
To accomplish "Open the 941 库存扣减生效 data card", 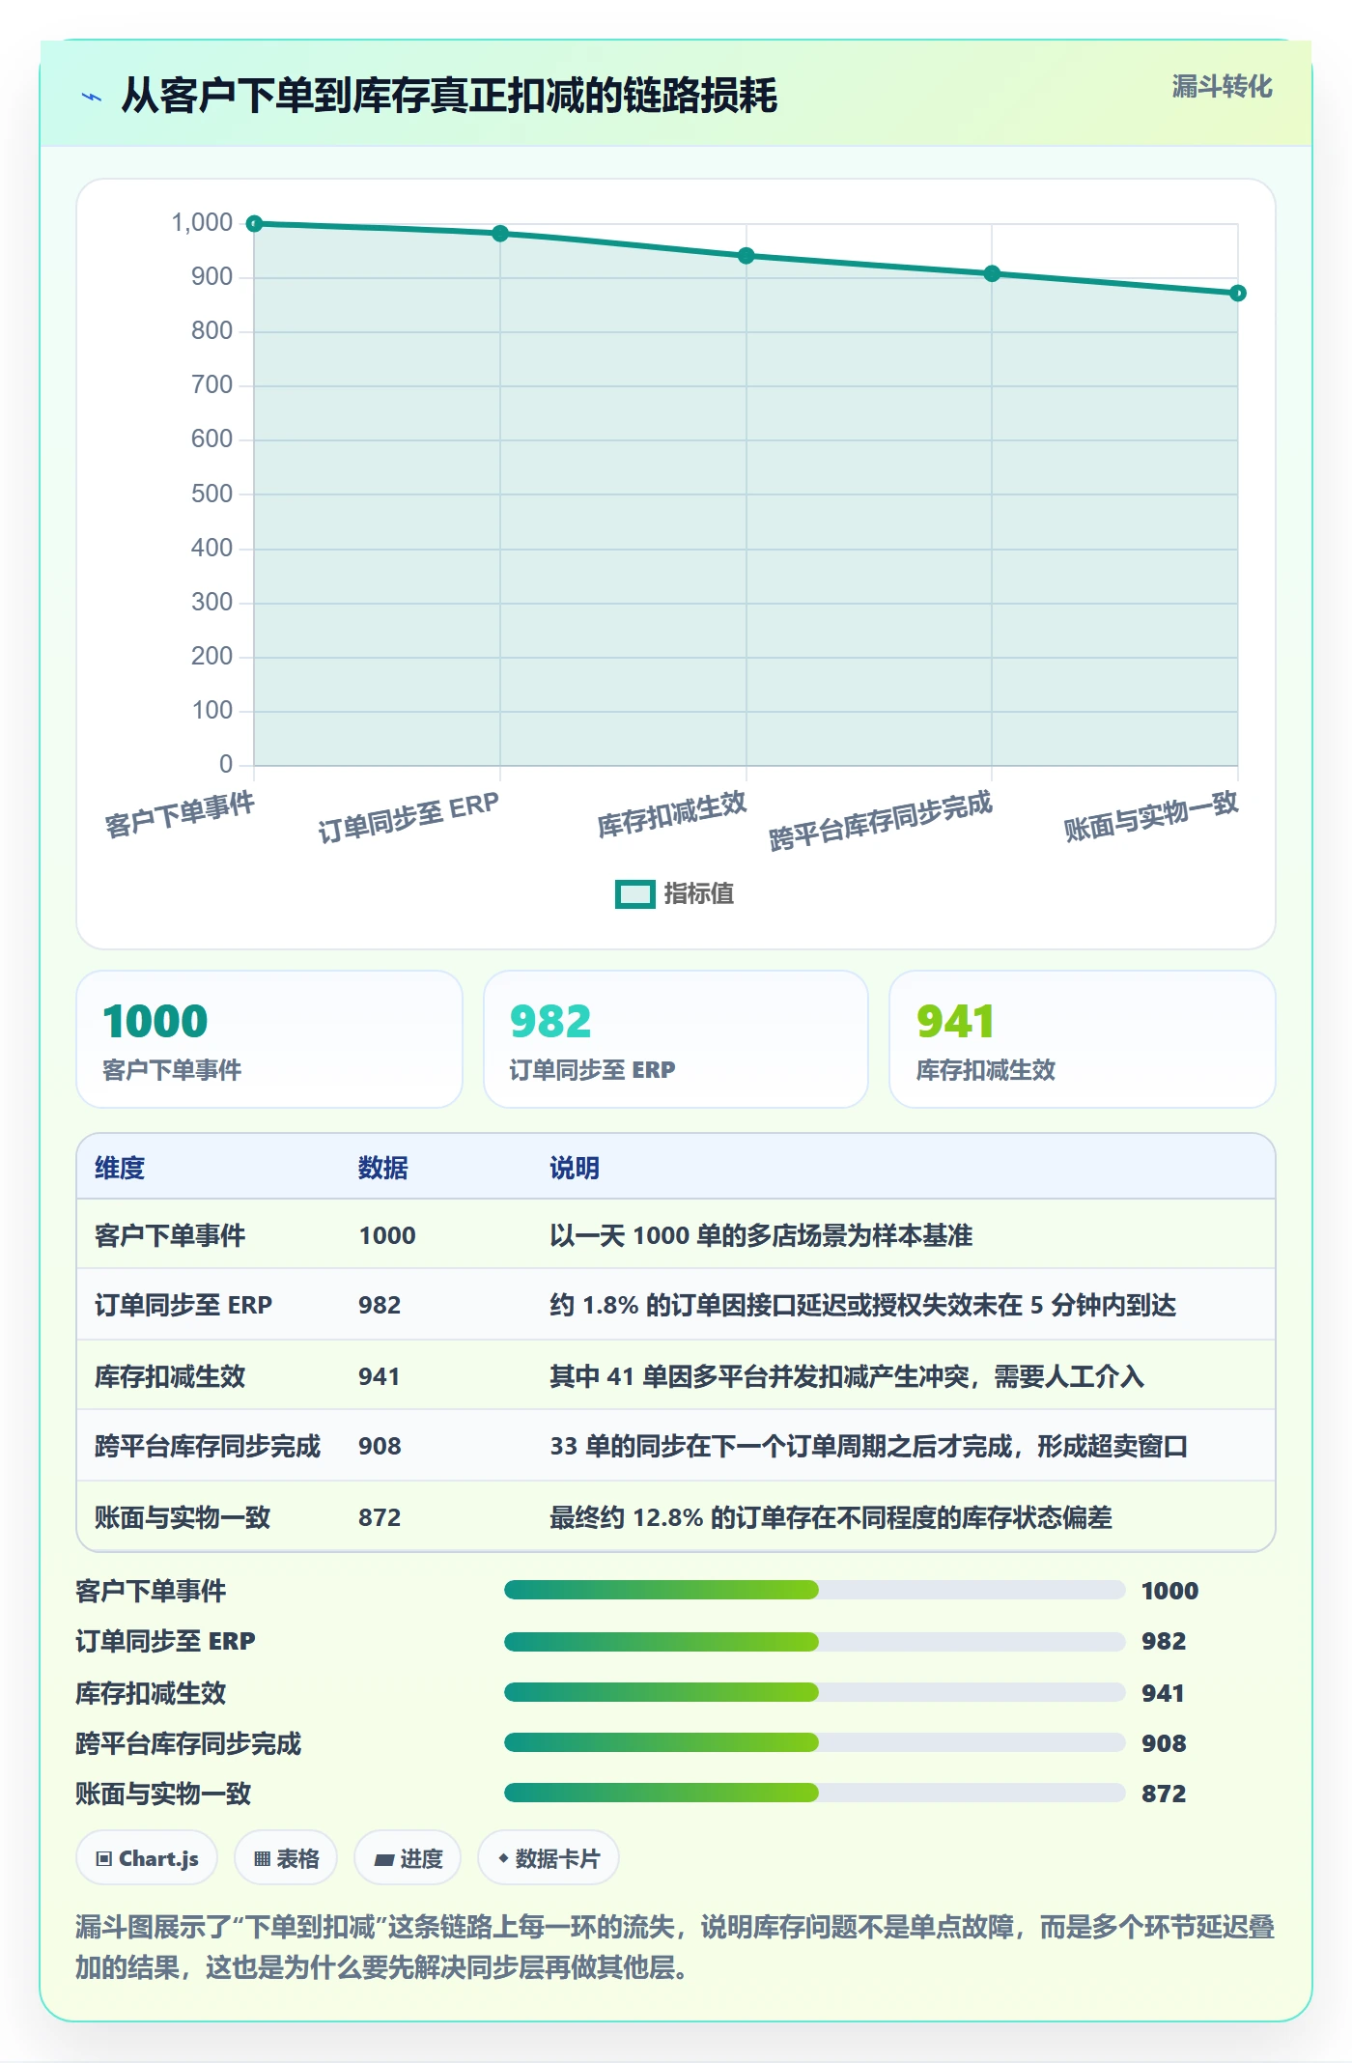I will click(x=1083, y=1039).
